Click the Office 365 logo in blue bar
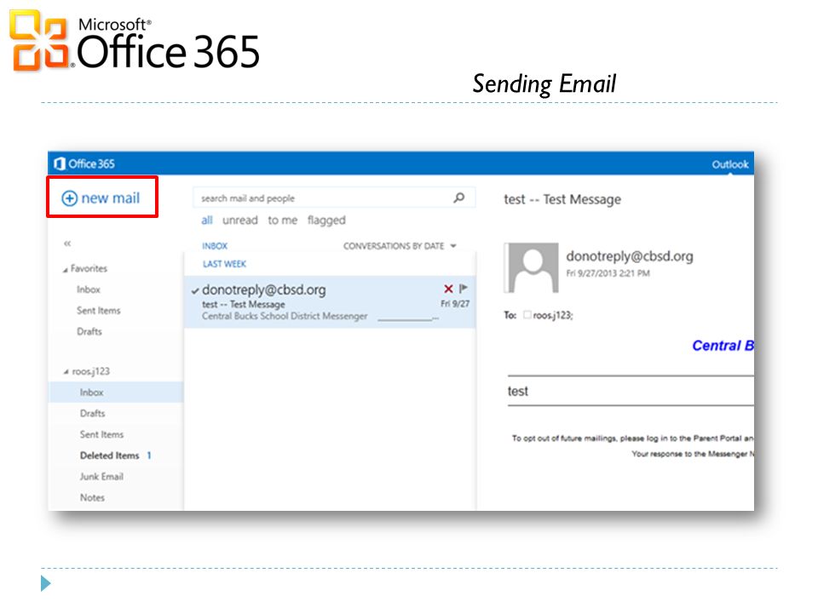The image size is (818, 613). coord(84,163)
